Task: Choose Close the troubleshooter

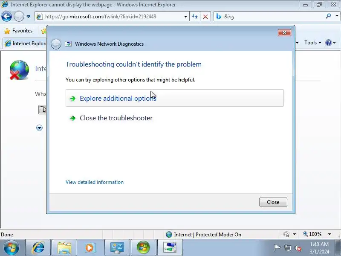Action: 175,118
